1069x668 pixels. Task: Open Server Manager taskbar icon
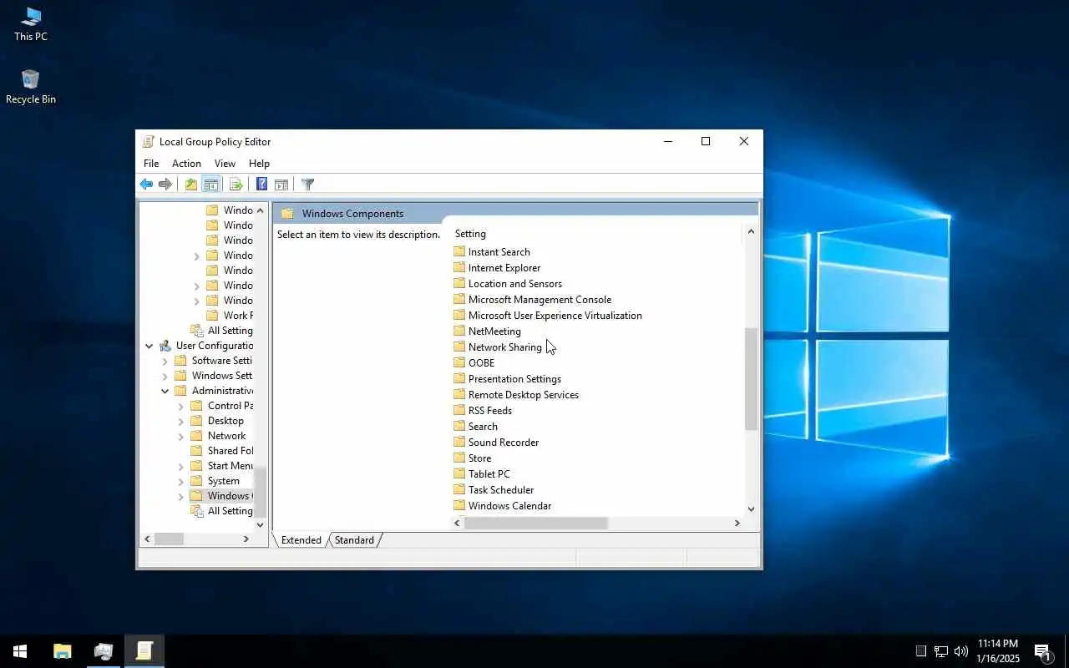104,651
